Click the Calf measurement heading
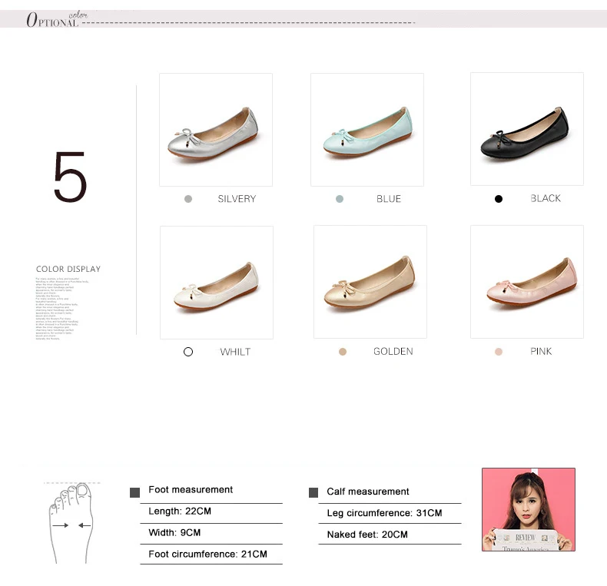Viewport: 607px width, 586px height. 368,492
